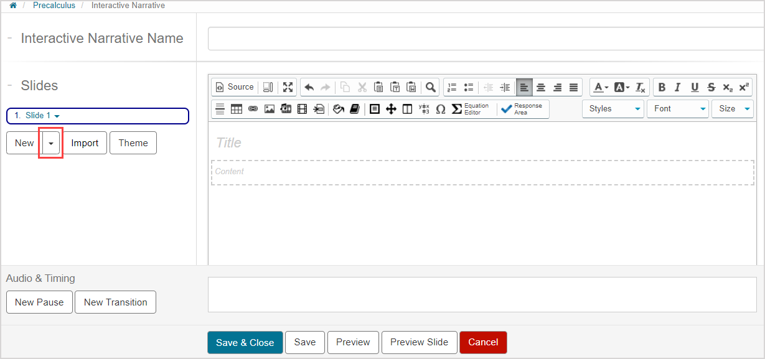765x359 pixels.
Task: Open the Equation Editor
Action: pyautogui.click(x=471, y=109)
